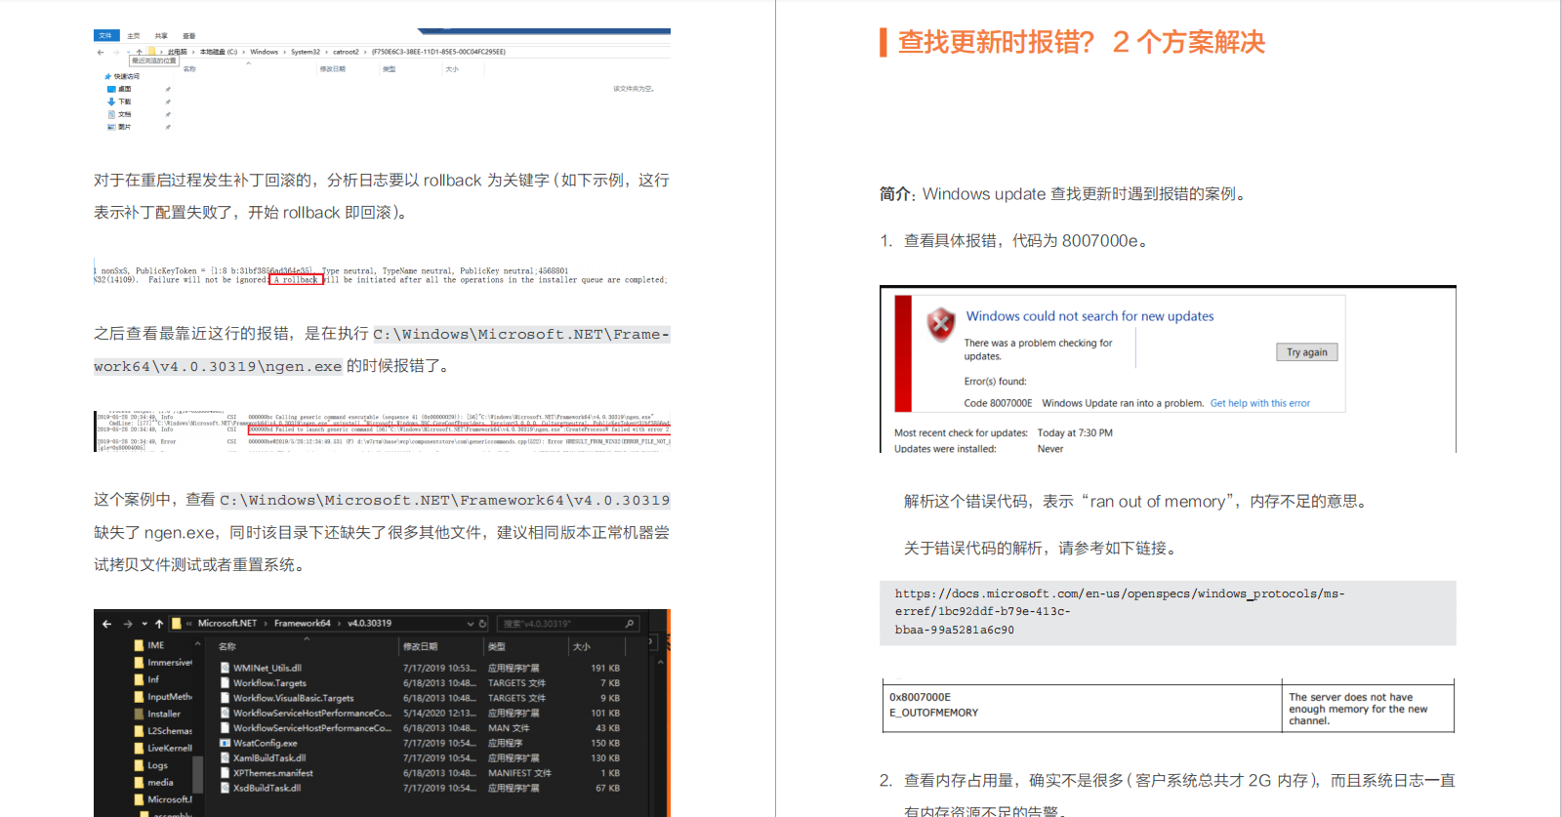Click the pin icon beside 桌面
The width and height of the screenshot is (1562, 817).
tap(168, 89)
